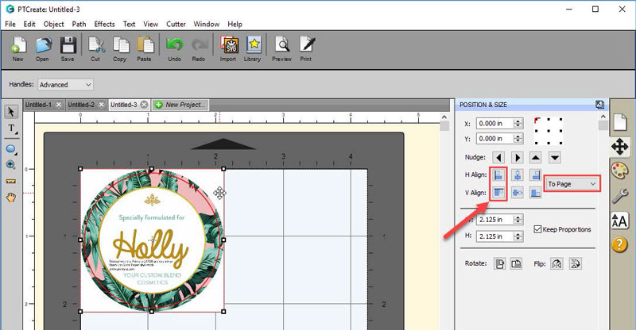Viewport: 636px width, 330px height.
Task: Select the arrow selection tool
Action: 11,112
